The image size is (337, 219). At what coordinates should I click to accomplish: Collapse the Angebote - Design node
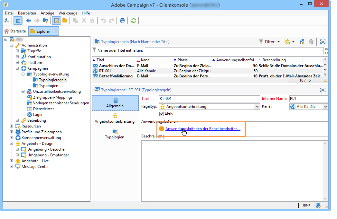[x=11, y=144]
